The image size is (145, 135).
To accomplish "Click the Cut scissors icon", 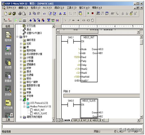I will point(30,14).
